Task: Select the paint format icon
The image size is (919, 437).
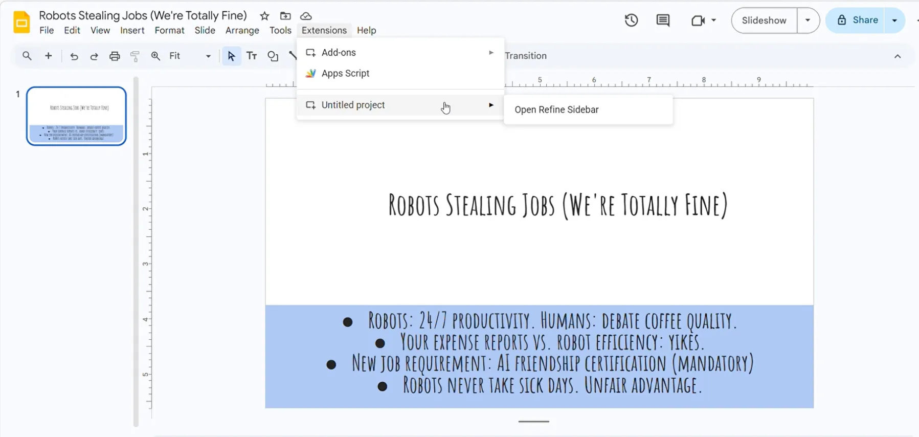Action: [135, 56]
